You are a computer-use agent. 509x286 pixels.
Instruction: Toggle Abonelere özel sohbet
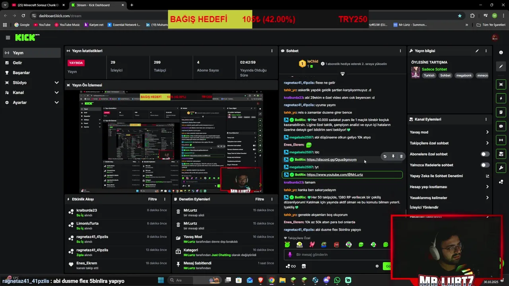[x=485, y=154]
